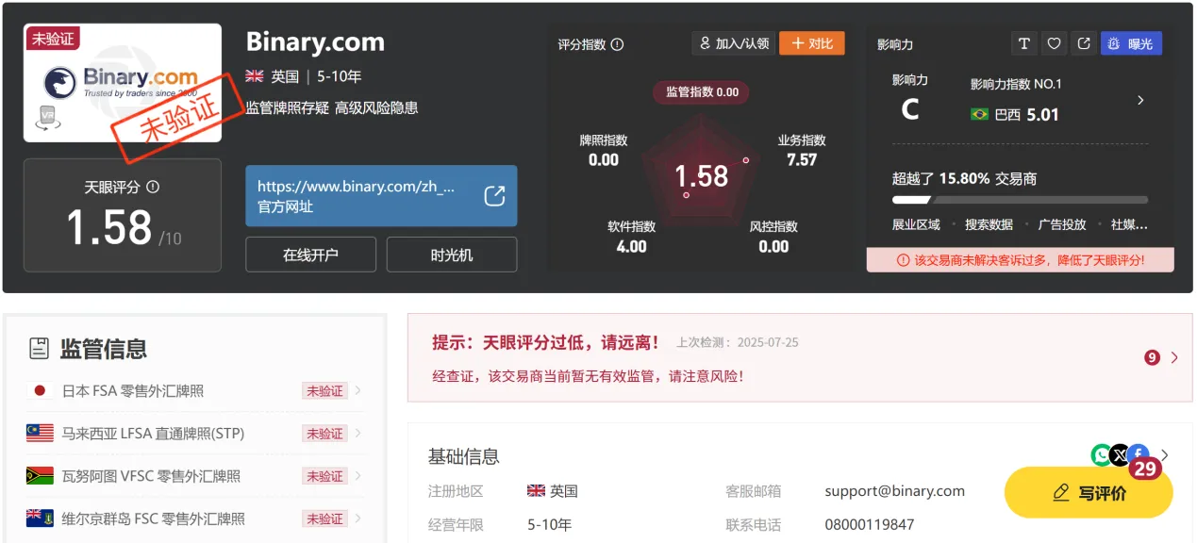Click the Virgin Islands flag icon
1197x543 pixels.
40,518
